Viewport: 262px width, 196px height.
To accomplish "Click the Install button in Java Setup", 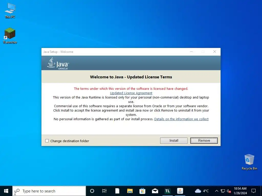I will point(174,141).
